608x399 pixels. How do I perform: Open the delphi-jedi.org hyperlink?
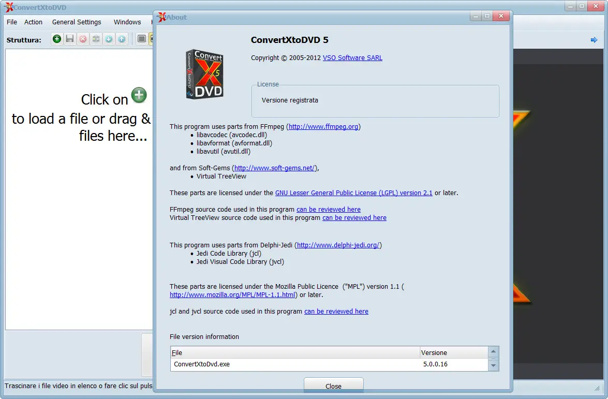pyautogui.click(x=339, y=245)
